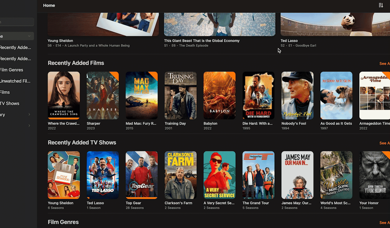The height and width of the screenshot is (228, 390).
Task: Open the Training Day poster
Action: coord(181,95)
